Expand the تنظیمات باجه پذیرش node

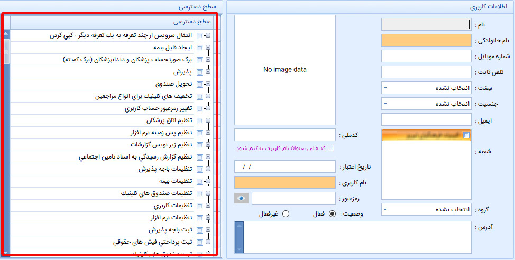pyautogui.click(x=208, y=169)
